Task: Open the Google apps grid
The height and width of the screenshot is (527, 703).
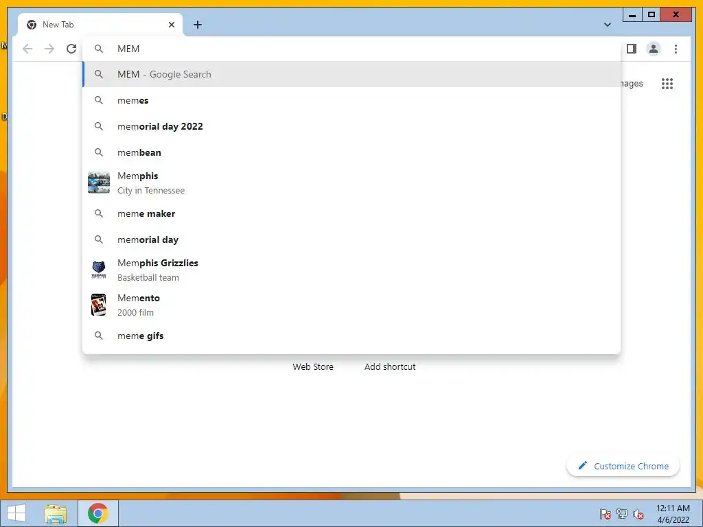Action: [667, 83]
